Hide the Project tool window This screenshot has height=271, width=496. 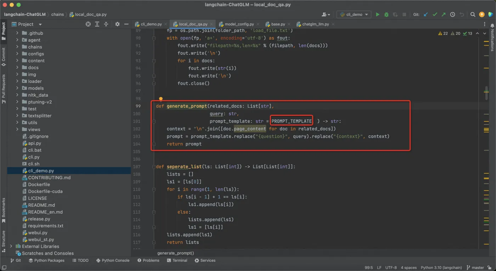126,24
